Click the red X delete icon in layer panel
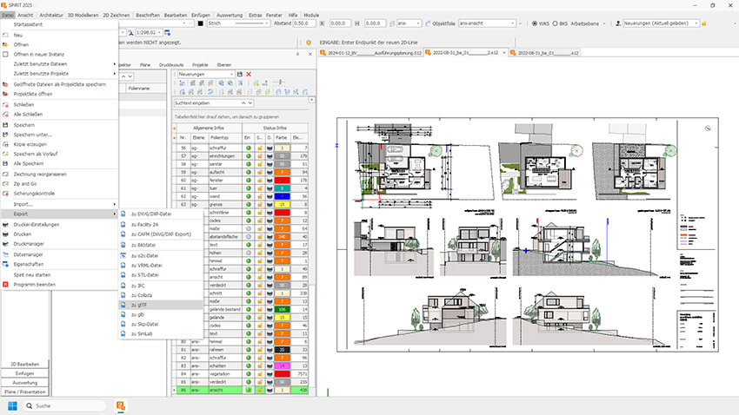 pyautogui.click(x=249, y=75)
